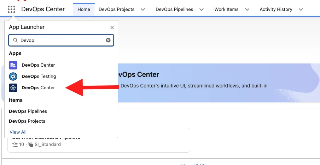320x165 pixels.
Task: Open the DevOps Testing app icon
Action: tap(13, 76)
